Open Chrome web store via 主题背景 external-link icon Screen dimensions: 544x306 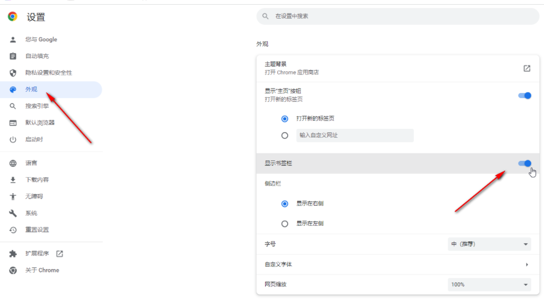click(527, 68)
